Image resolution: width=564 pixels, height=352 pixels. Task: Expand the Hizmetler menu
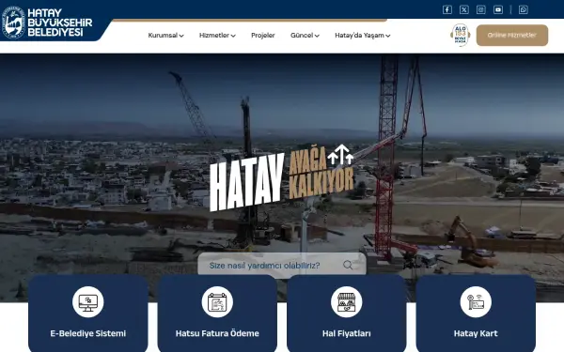point(217,36)
